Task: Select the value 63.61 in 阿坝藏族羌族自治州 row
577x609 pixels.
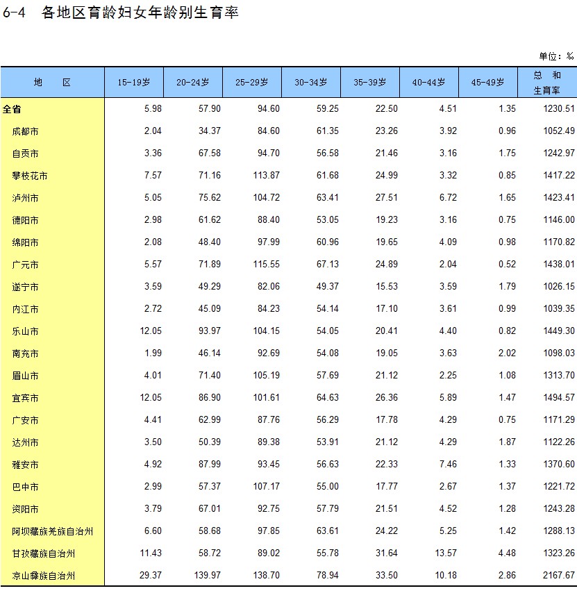Action: [x=328, y=531]
